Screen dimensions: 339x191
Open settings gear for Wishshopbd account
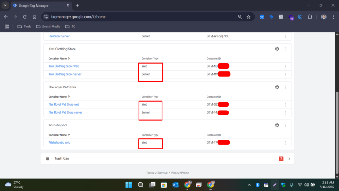[277, 125]
